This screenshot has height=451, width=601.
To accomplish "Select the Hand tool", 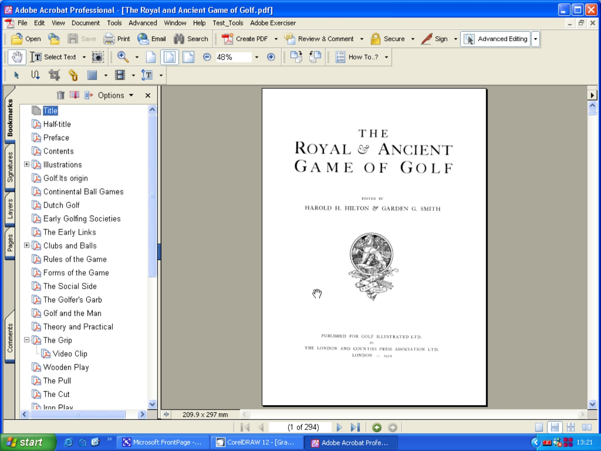I will coord(17,57).
